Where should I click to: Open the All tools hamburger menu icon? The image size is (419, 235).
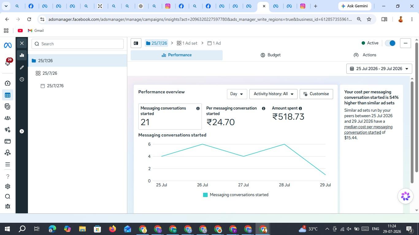pyautogui.click(x=8, y=164)
